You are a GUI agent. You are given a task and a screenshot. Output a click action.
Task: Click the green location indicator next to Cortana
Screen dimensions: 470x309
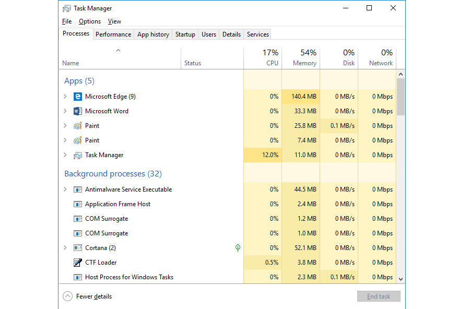[238, 247]
